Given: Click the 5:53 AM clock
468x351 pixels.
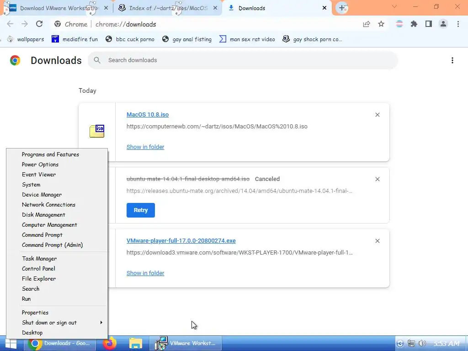Looking at the screenshot, I should [x=446, y=344].
